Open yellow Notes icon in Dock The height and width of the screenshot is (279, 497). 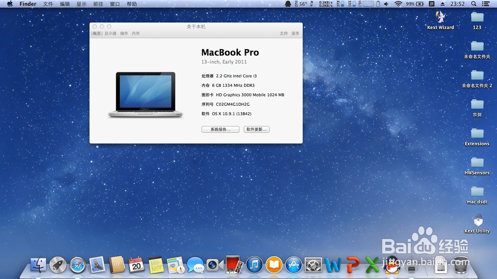(156, 265)
